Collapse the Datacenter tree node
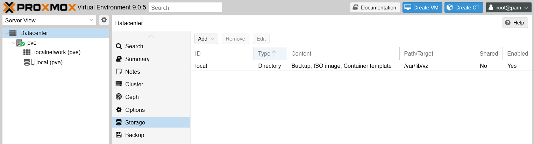This screenshot has width=534, height=144. coord(6,33)
